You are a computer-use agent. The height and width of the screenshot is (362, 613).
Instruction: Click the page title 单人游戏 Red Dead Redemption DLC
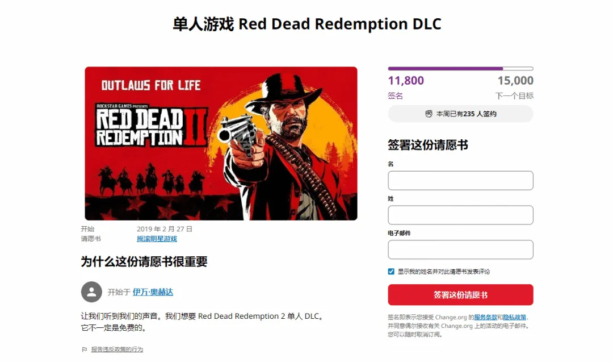point(307,24)
